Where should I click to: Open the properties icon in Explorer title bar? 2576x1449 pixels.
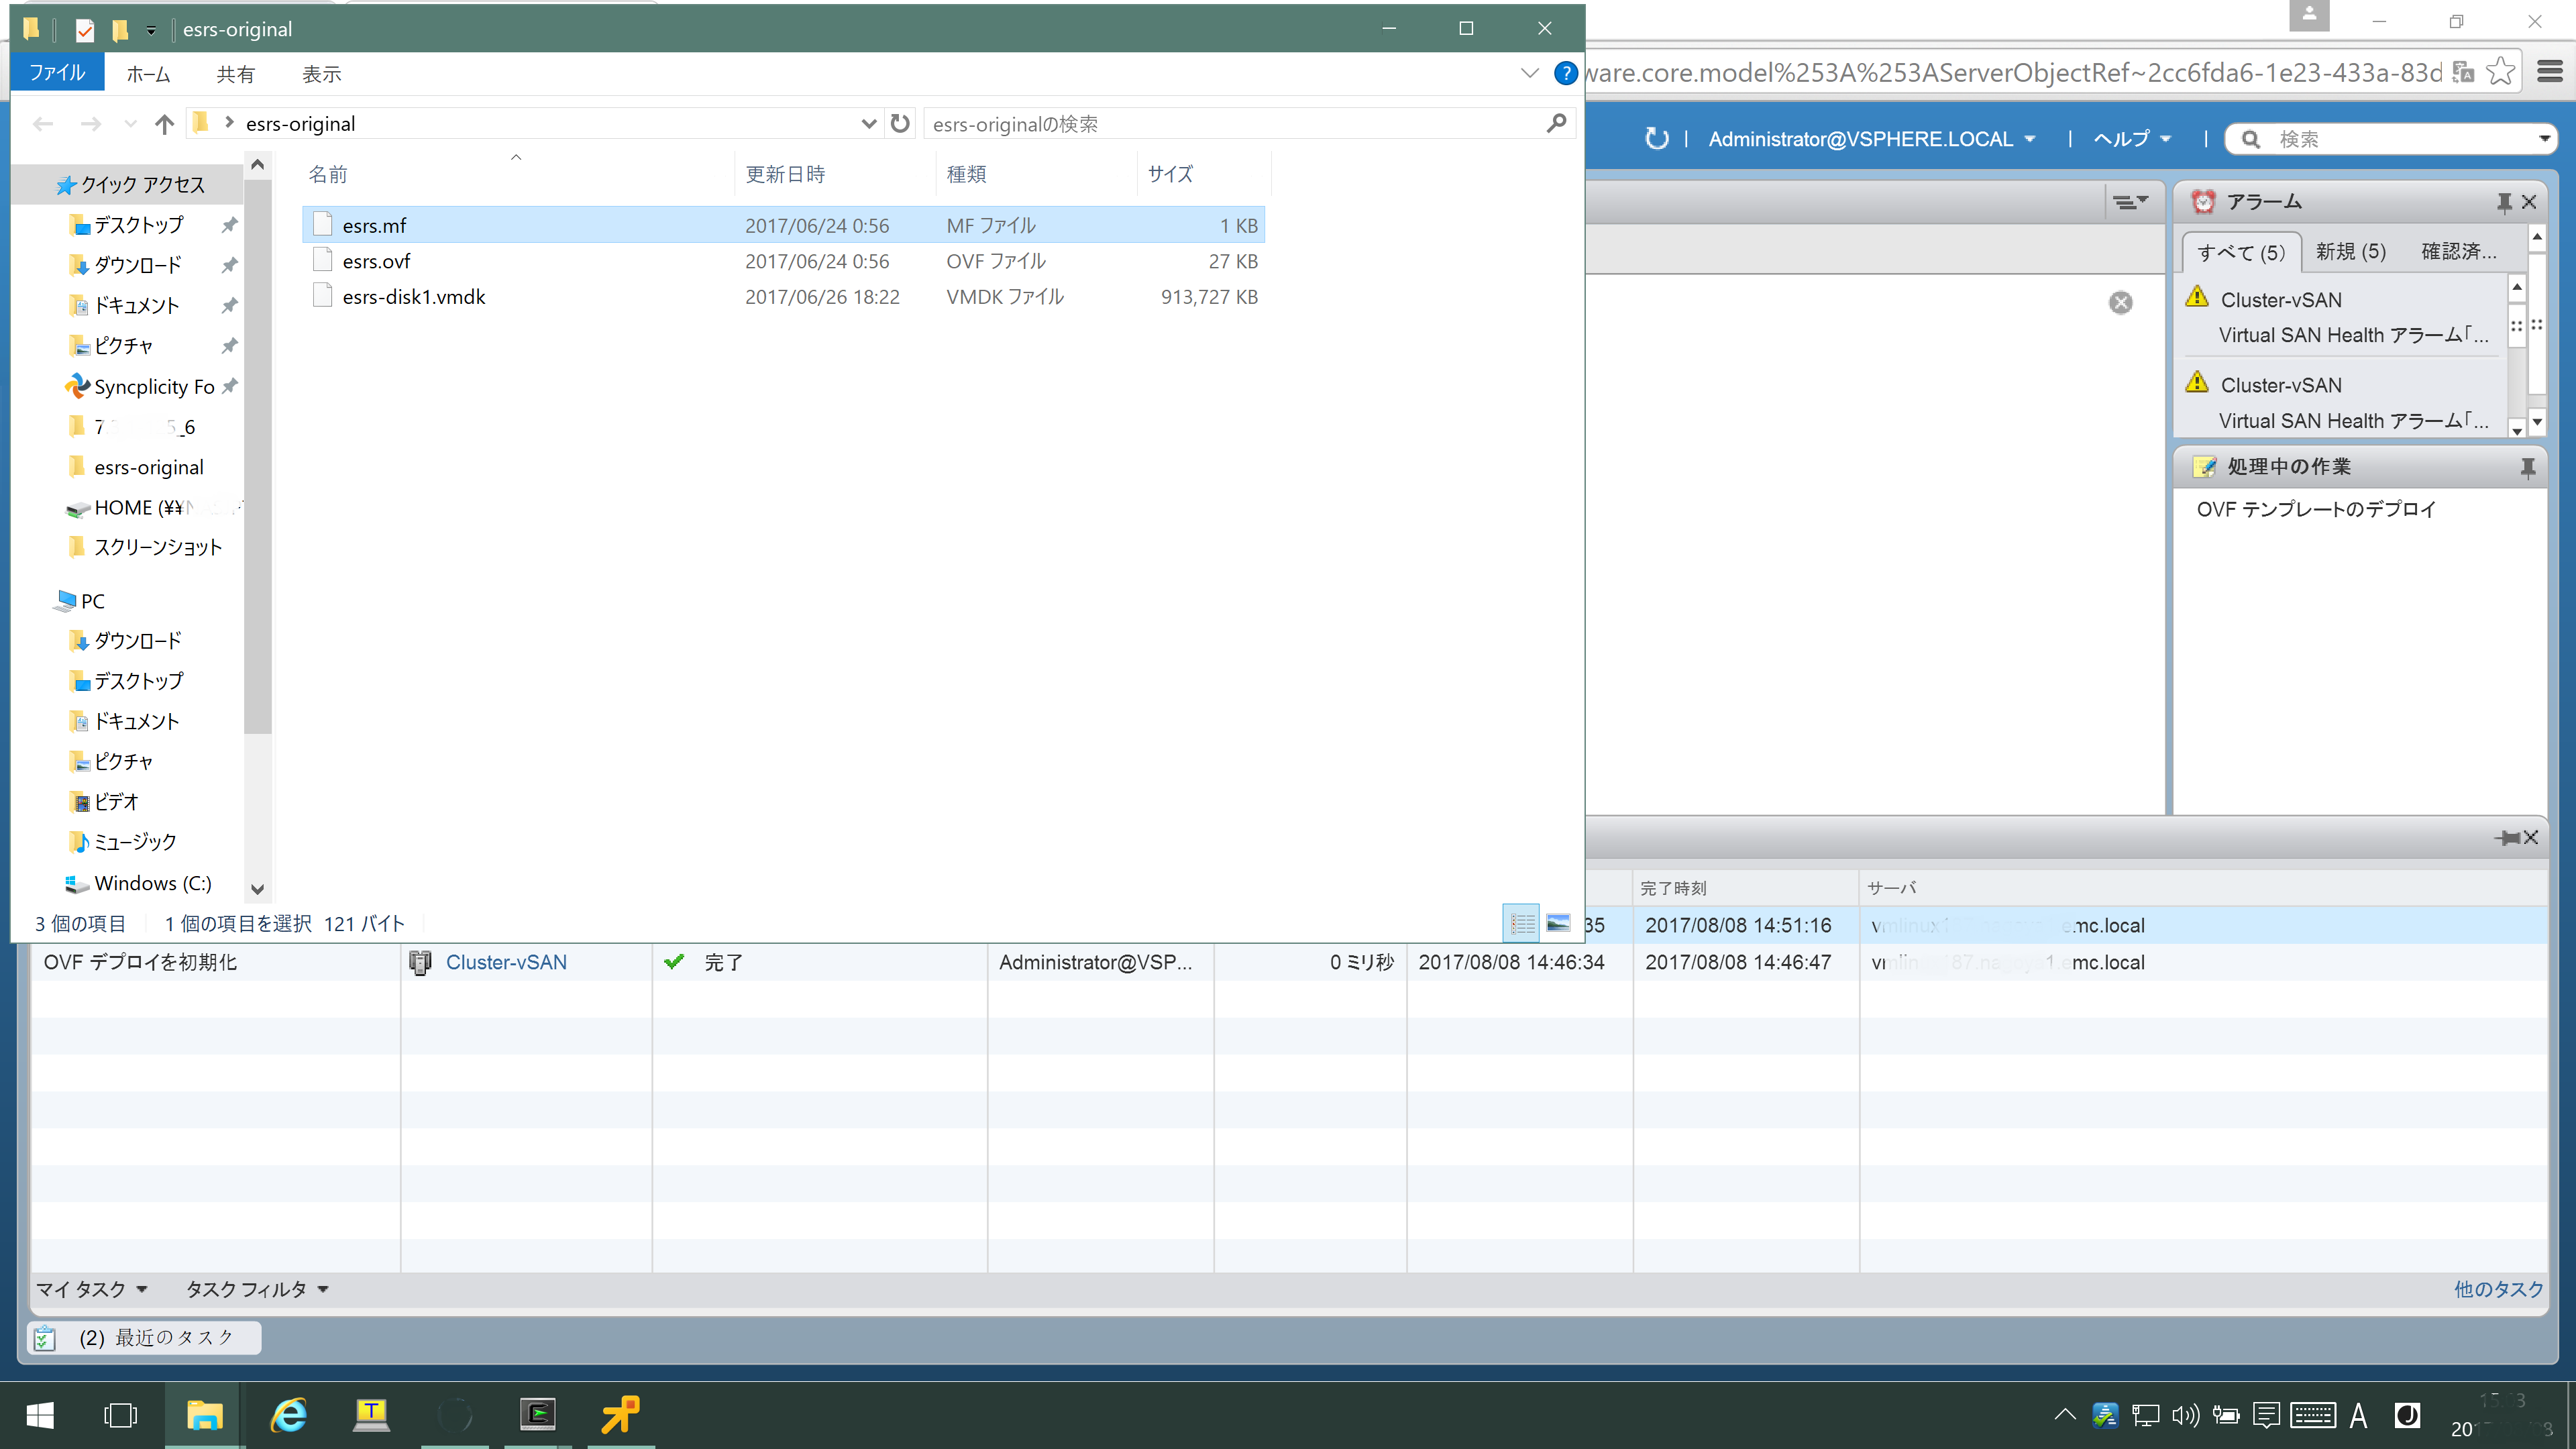[85, 30]
